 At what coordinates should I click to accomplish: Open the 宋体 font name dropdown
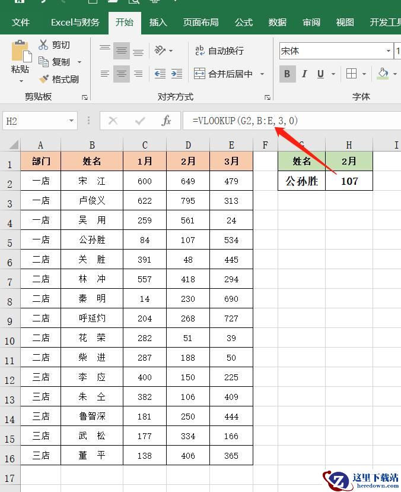pyautogui.click(x=389, y=51)
